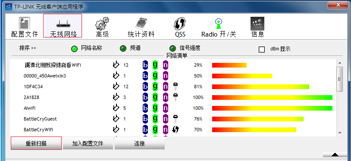Screen dimensions: 351x161
Task: Collapse the panel with the bottom arrow
Action: pyautogui.click(x=335, y=155)
